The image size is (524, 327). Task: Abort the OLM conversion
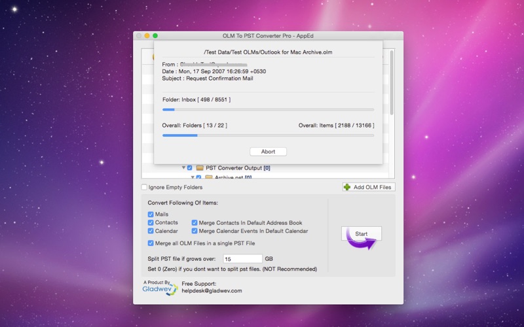tap(268, 152)
